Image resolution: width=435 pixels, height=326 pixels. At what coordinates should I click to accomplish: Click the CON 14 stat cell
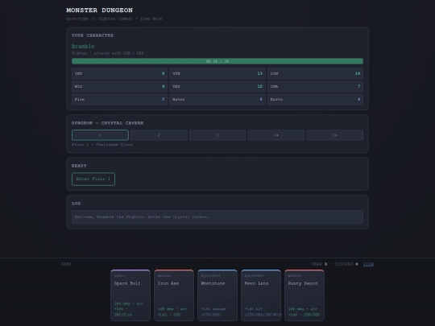coord(315,74)
